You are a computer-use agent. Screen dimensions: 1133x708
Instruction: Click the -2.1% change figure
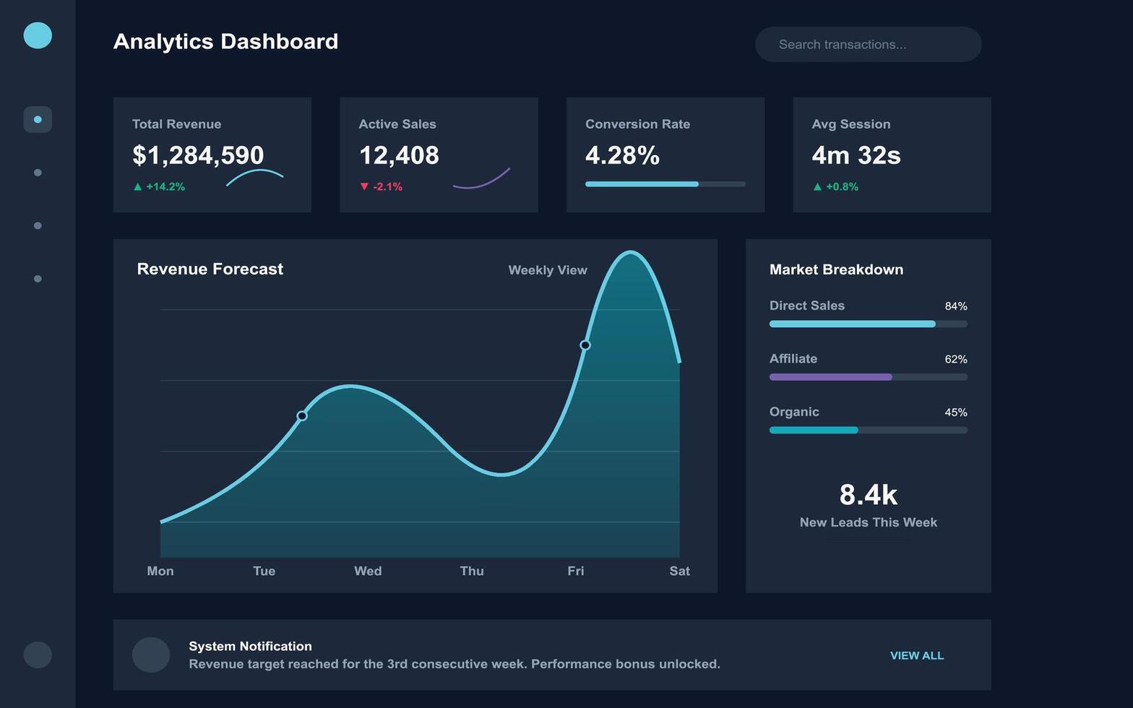[x=388, y=186]
